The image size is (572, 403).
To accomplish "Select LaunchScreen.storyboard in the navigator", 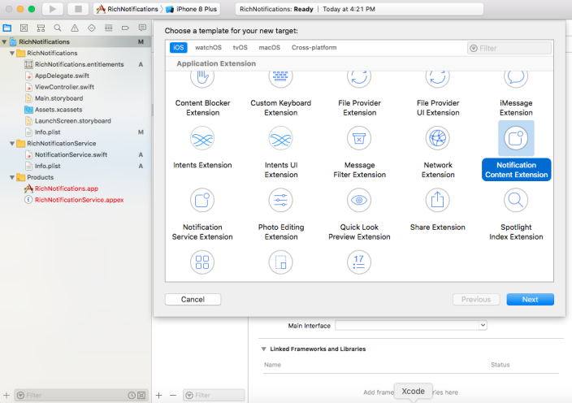I will click(x=72, y=121).
